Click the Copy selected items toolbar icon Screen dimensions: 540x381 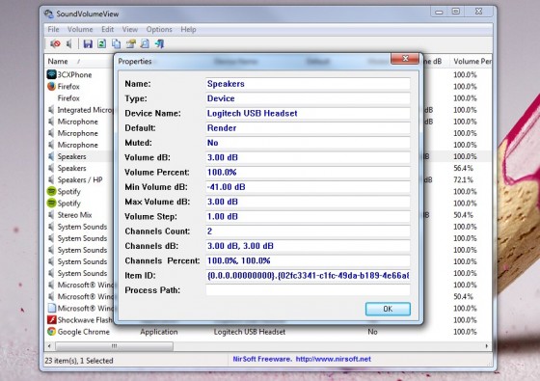(x=116, y=43)
